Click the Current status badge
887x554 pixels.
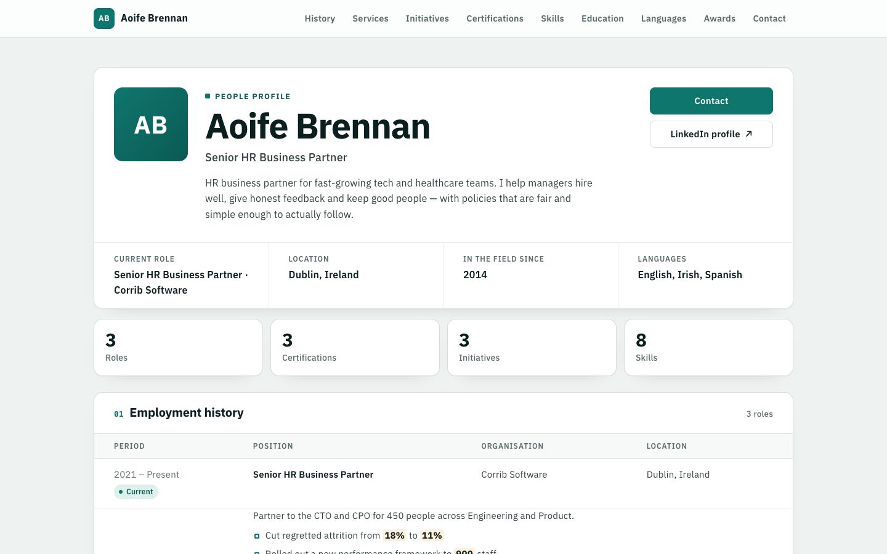click(x=136, y=492)
